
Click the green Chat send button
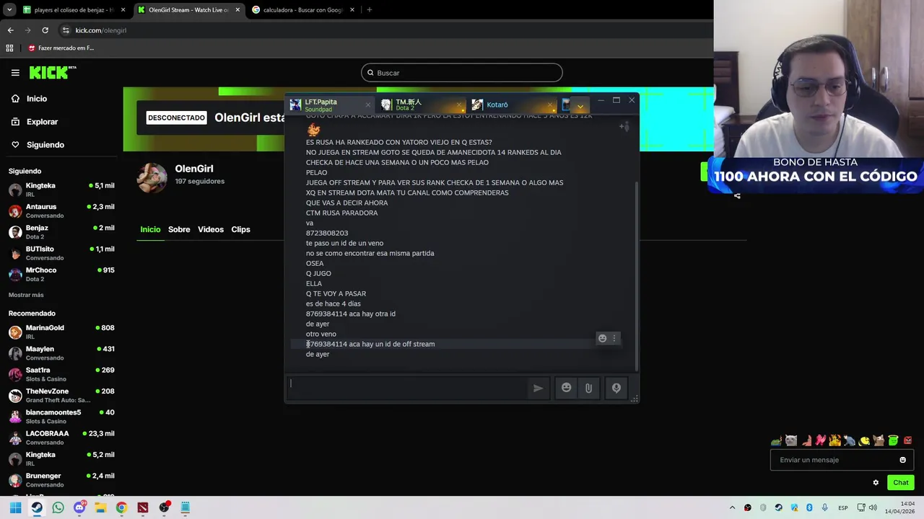pyautogui.click(x=901, y=483)
